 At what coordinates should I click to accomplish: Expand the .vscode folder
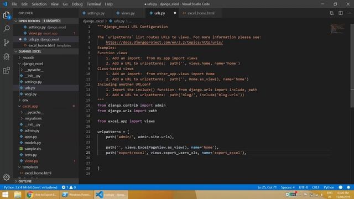point(46,57)
